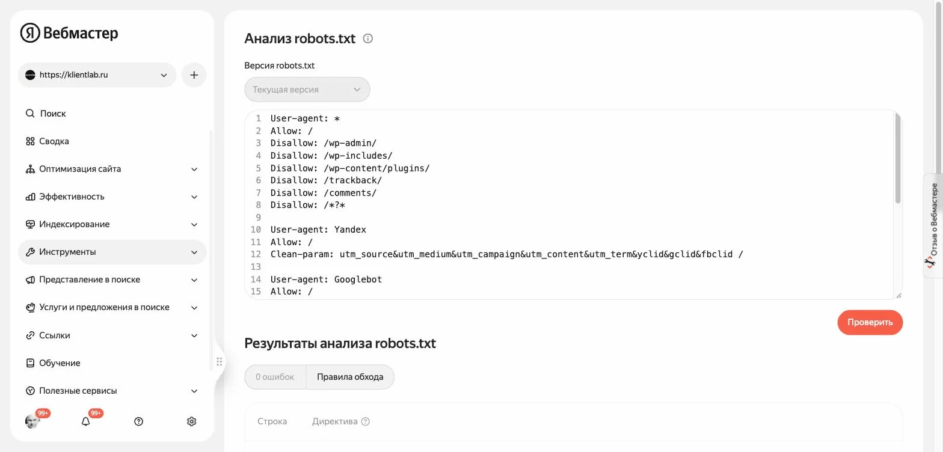The height and width of the screenshot is (452, 943).
Task: Expand the Индексирование section chevron
Action: coord(194,224)
